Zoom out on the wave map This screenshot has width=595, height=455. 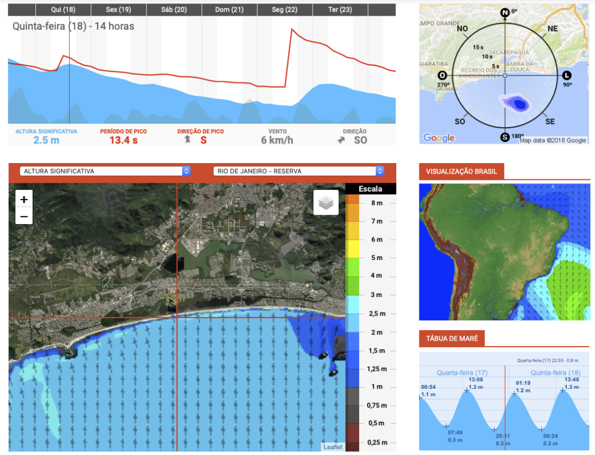(x=23, y=216)
